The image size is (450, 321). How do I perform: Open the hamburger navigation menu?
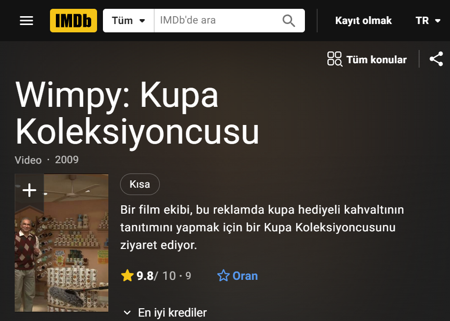(x=26, y=21)
